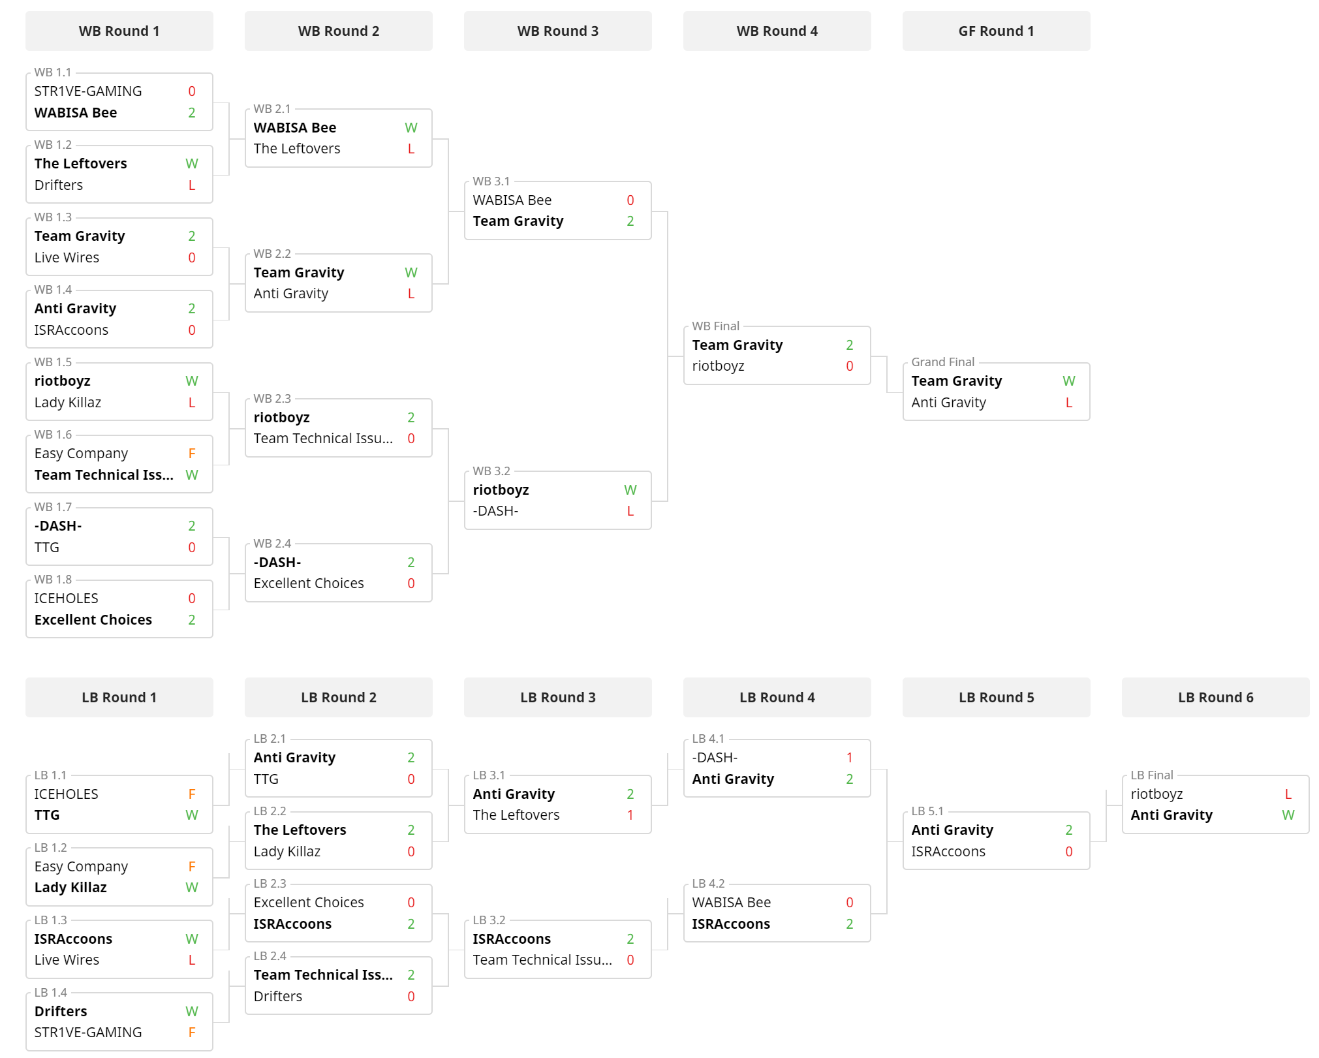
Task: Open Drifters entry in LB 2.4
Action: [278, 996]
